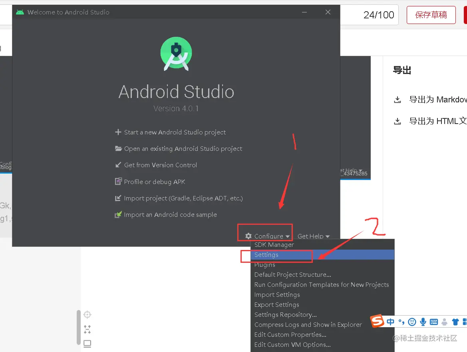467x352 pixels.
Task: Click 导出为 HTML export option
Action: point(438,121)
